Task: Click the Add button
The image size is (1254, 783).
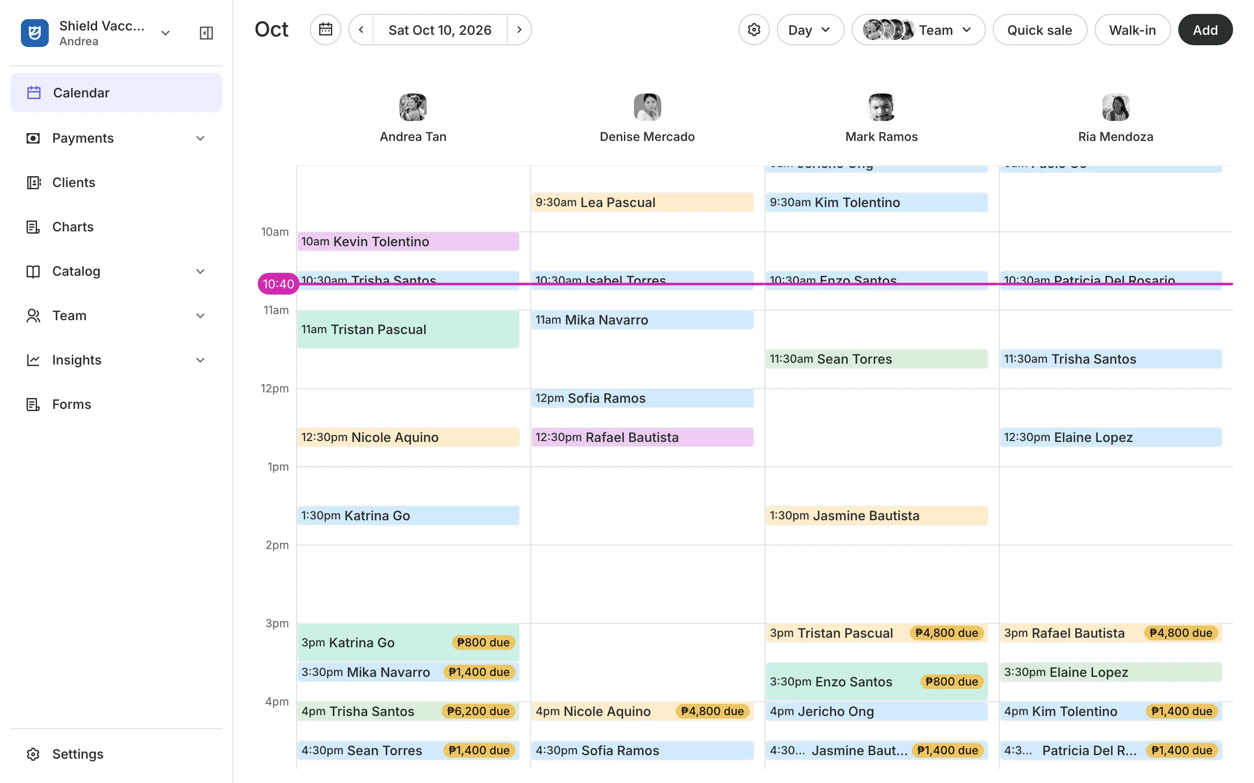Action: (1205, 30)
